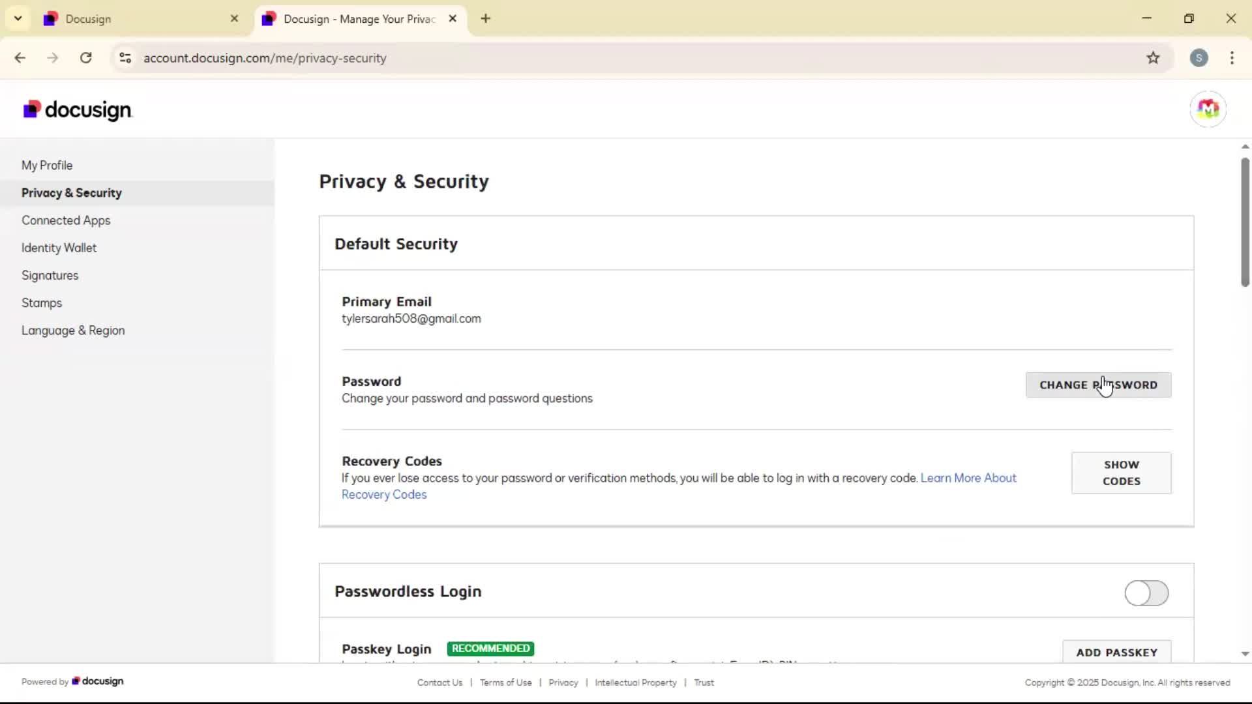The height and width of the screenshot is (704, 1252).
Task: View site information icon in address bar
Action: coord(125,58)
